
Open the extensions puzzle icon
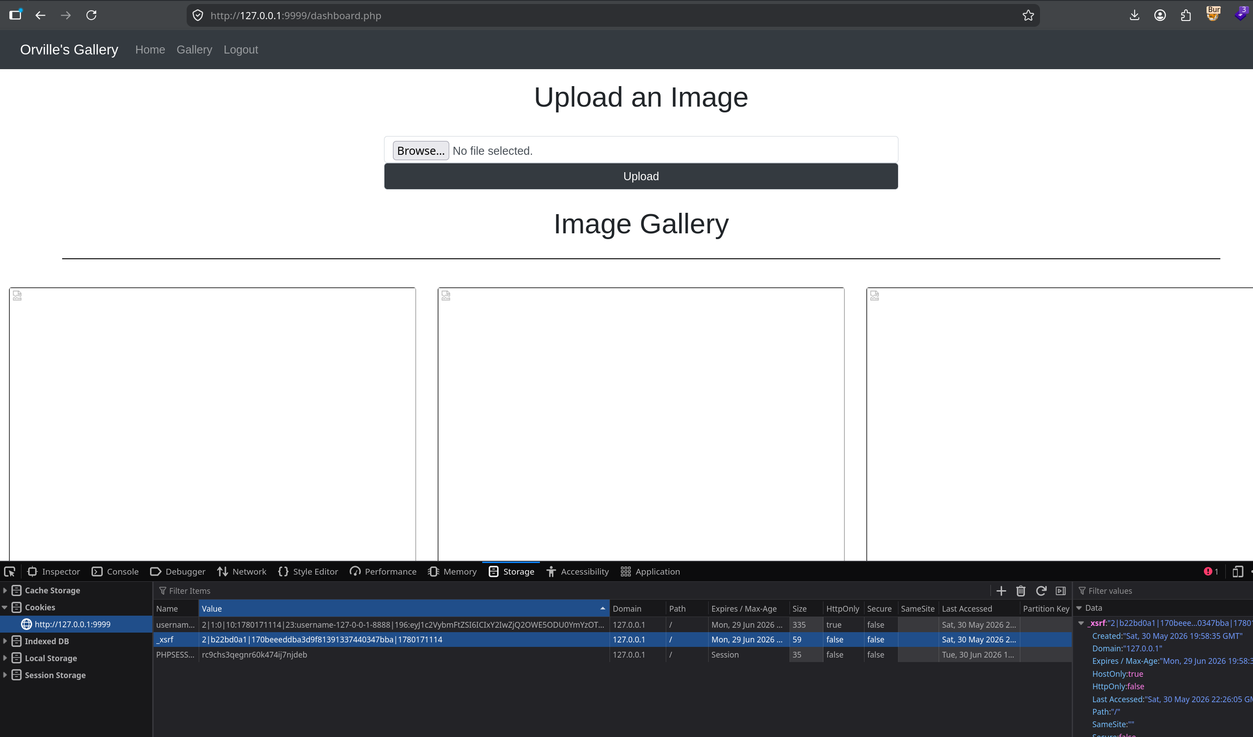point(1186,16)
